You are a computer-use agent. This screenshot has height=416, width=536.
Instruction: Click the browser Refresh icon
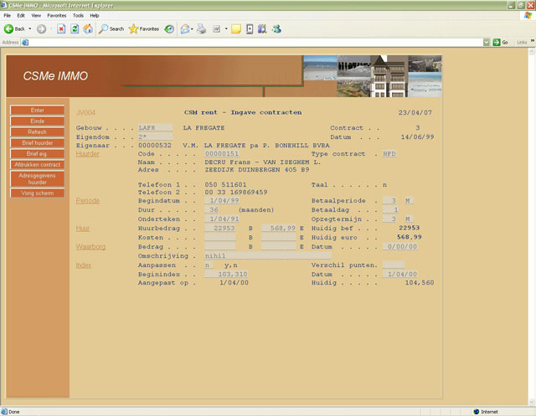(75, 28)
